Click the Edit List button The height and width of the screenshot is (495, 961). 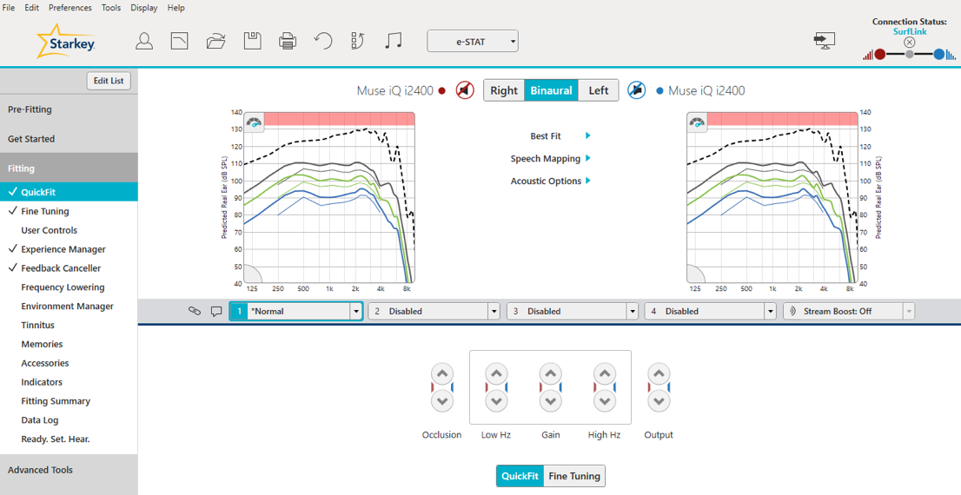(x=109, y=81)
